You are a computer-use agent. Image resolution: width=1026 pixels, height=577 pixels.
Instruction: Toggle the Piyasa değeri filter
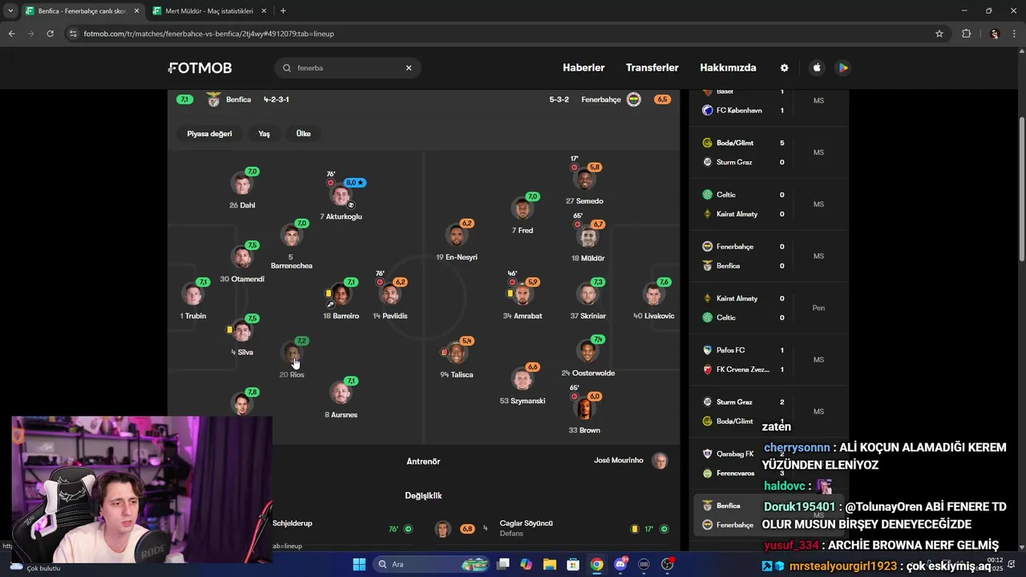click(209, 134)
